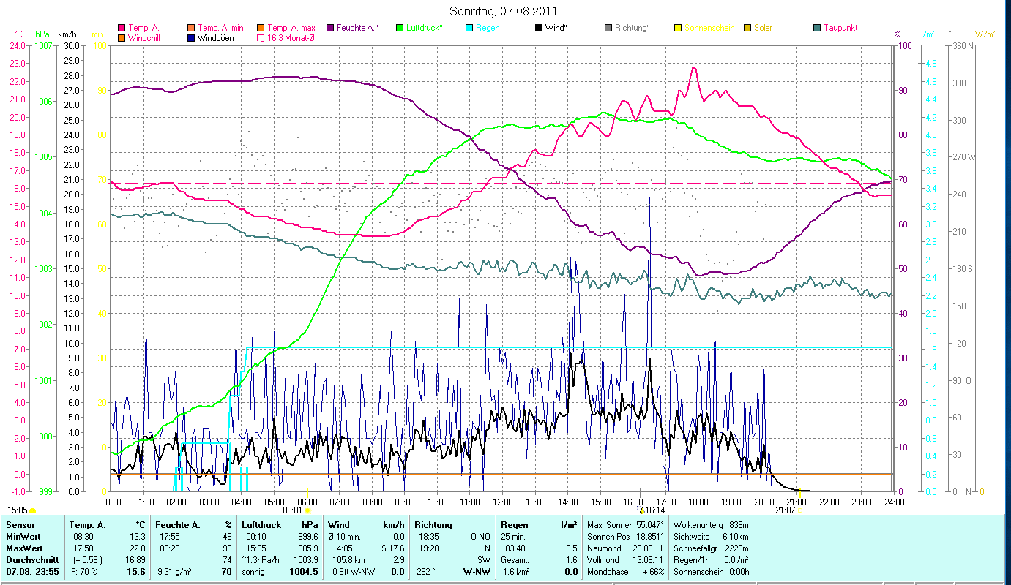Toggle the 16.3 Monat-Ø legend box

click(261, 37)
